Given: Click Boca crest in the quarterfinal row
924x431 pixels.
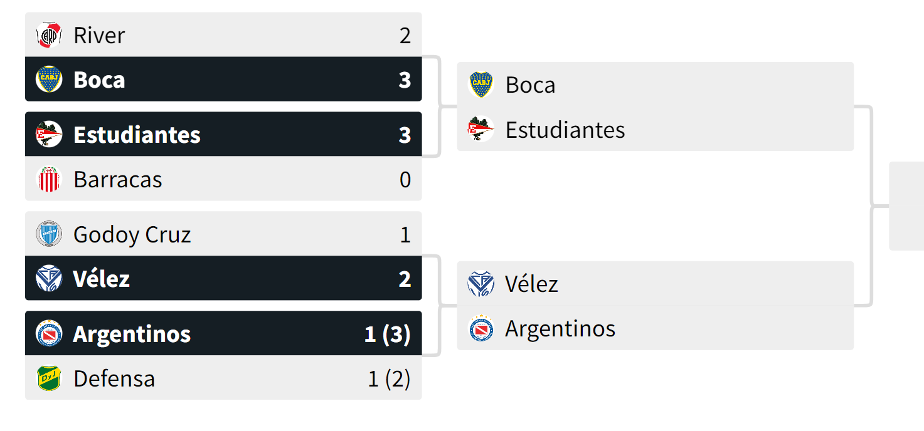Looking at the screenshot, I should 49,80.
